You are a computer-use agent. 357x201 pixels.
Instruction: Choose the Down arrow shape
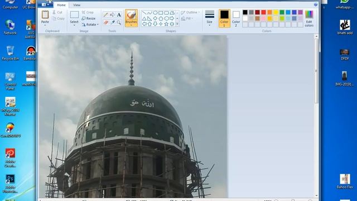(155, 24)
